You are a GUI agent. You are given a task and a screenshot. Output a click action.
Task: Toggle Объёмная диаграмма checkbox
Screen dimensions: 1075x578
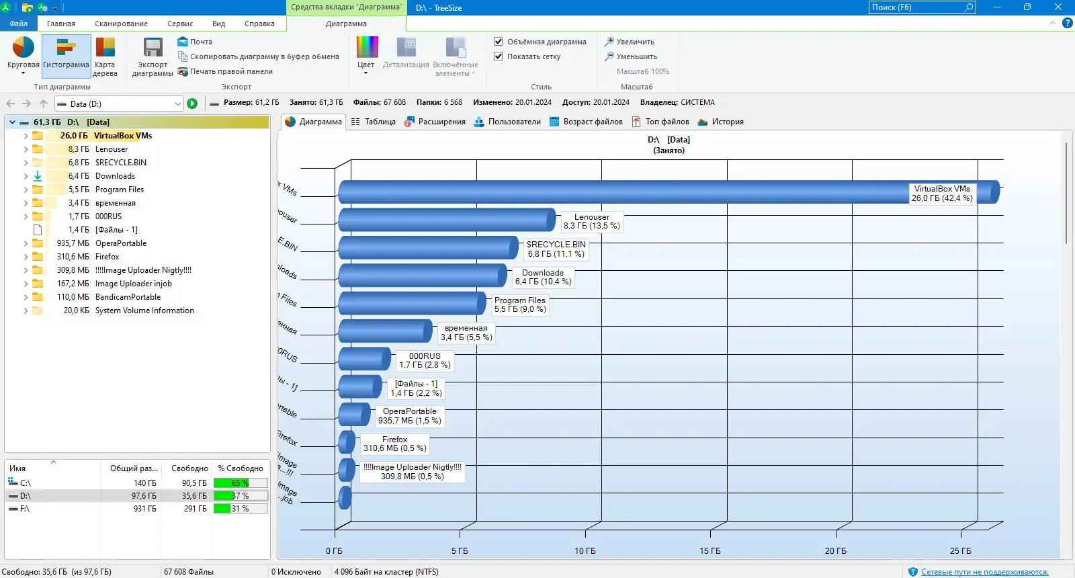pyautogui.click(x=499, y=42)
